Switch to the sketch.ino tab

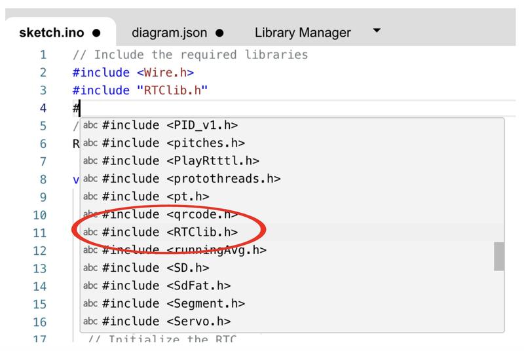(x=60, y=33)
